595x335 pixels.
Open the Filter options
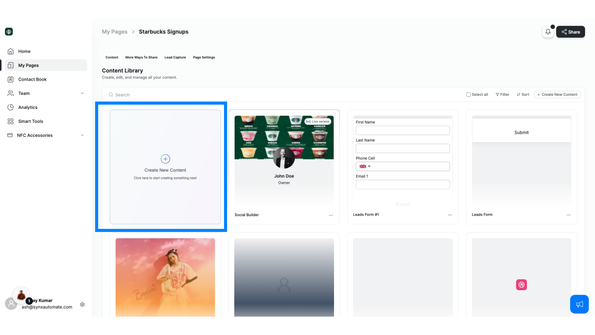click(502, 95)
